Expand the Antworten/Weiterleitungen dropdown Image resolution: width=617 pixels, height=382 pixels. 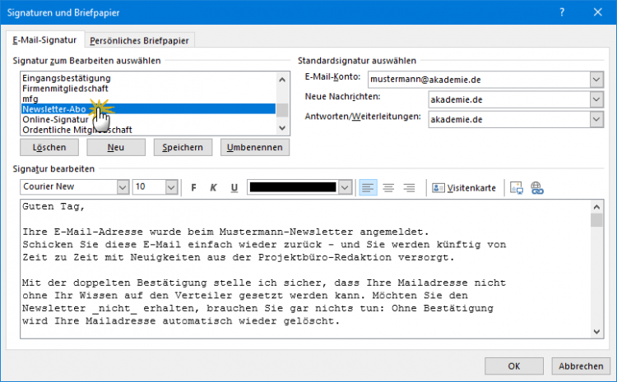pyautogui.click(x=596, y=119)
